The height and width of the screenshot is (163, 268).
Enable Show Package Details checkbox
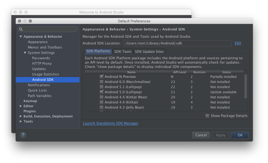(x=207, y=116)
